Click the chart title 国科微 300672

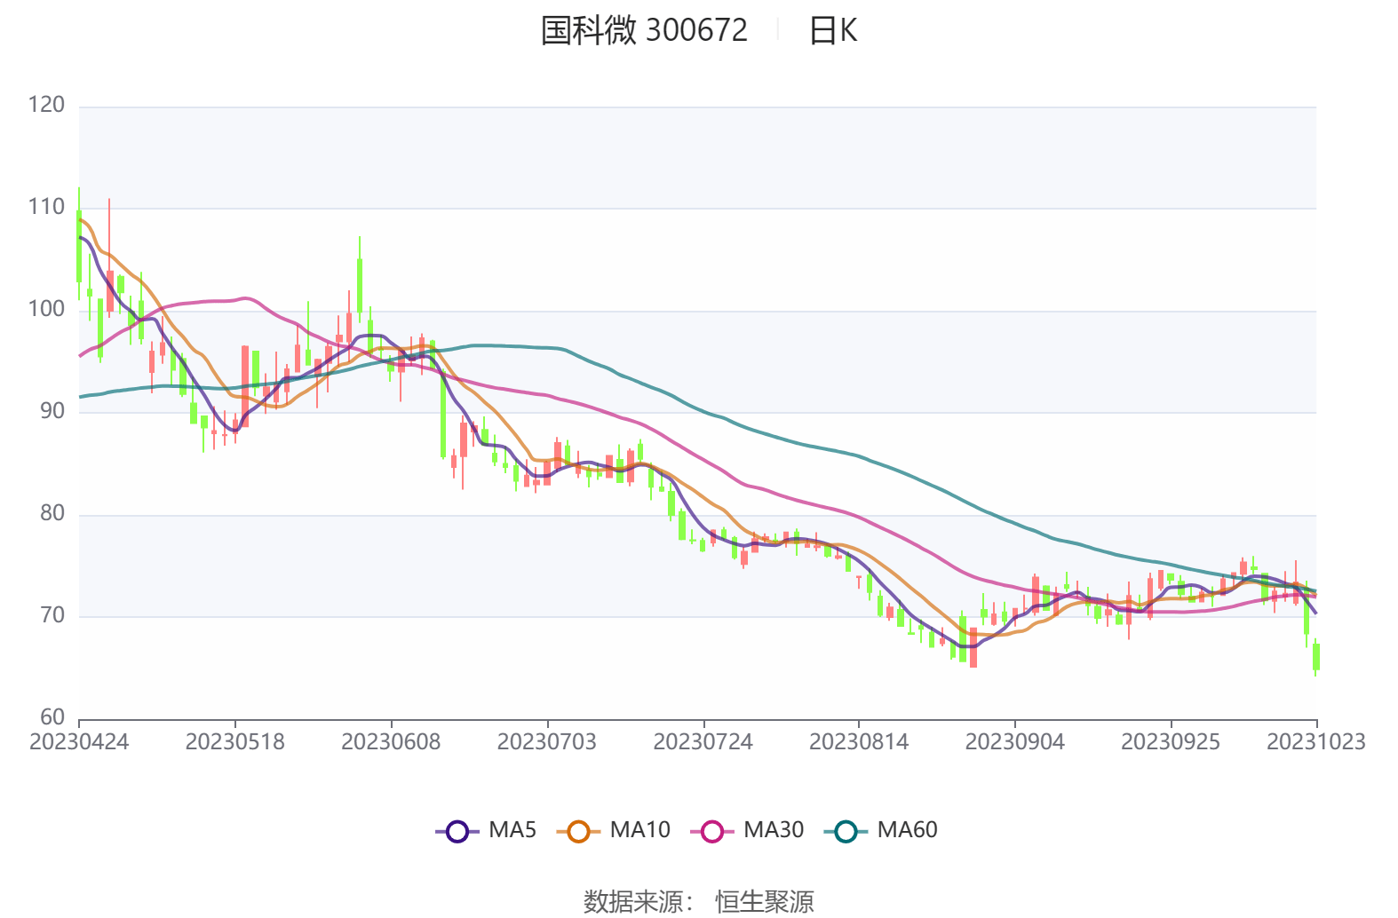click(x=644, y=30)
